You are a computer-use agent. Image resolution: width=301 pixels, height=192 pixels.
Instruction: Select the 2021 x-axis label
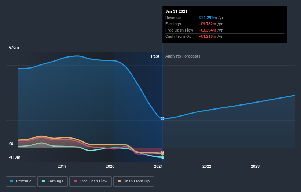click(158, 166)
